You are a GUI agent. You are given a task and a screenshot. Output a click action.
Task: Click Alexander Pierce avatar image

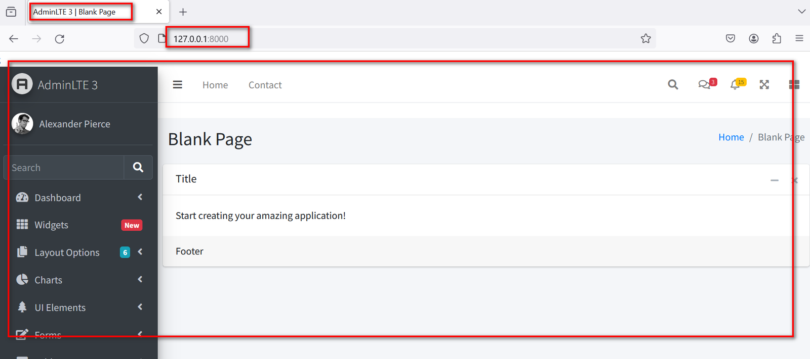(22, 124)
